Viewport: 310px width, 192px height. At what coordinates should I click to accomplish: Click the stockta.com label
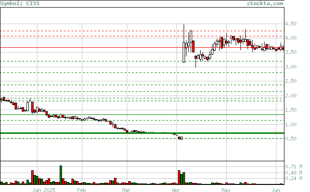tap(265, 3)
